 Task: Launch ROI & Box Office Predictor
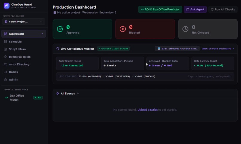(160, 9)
